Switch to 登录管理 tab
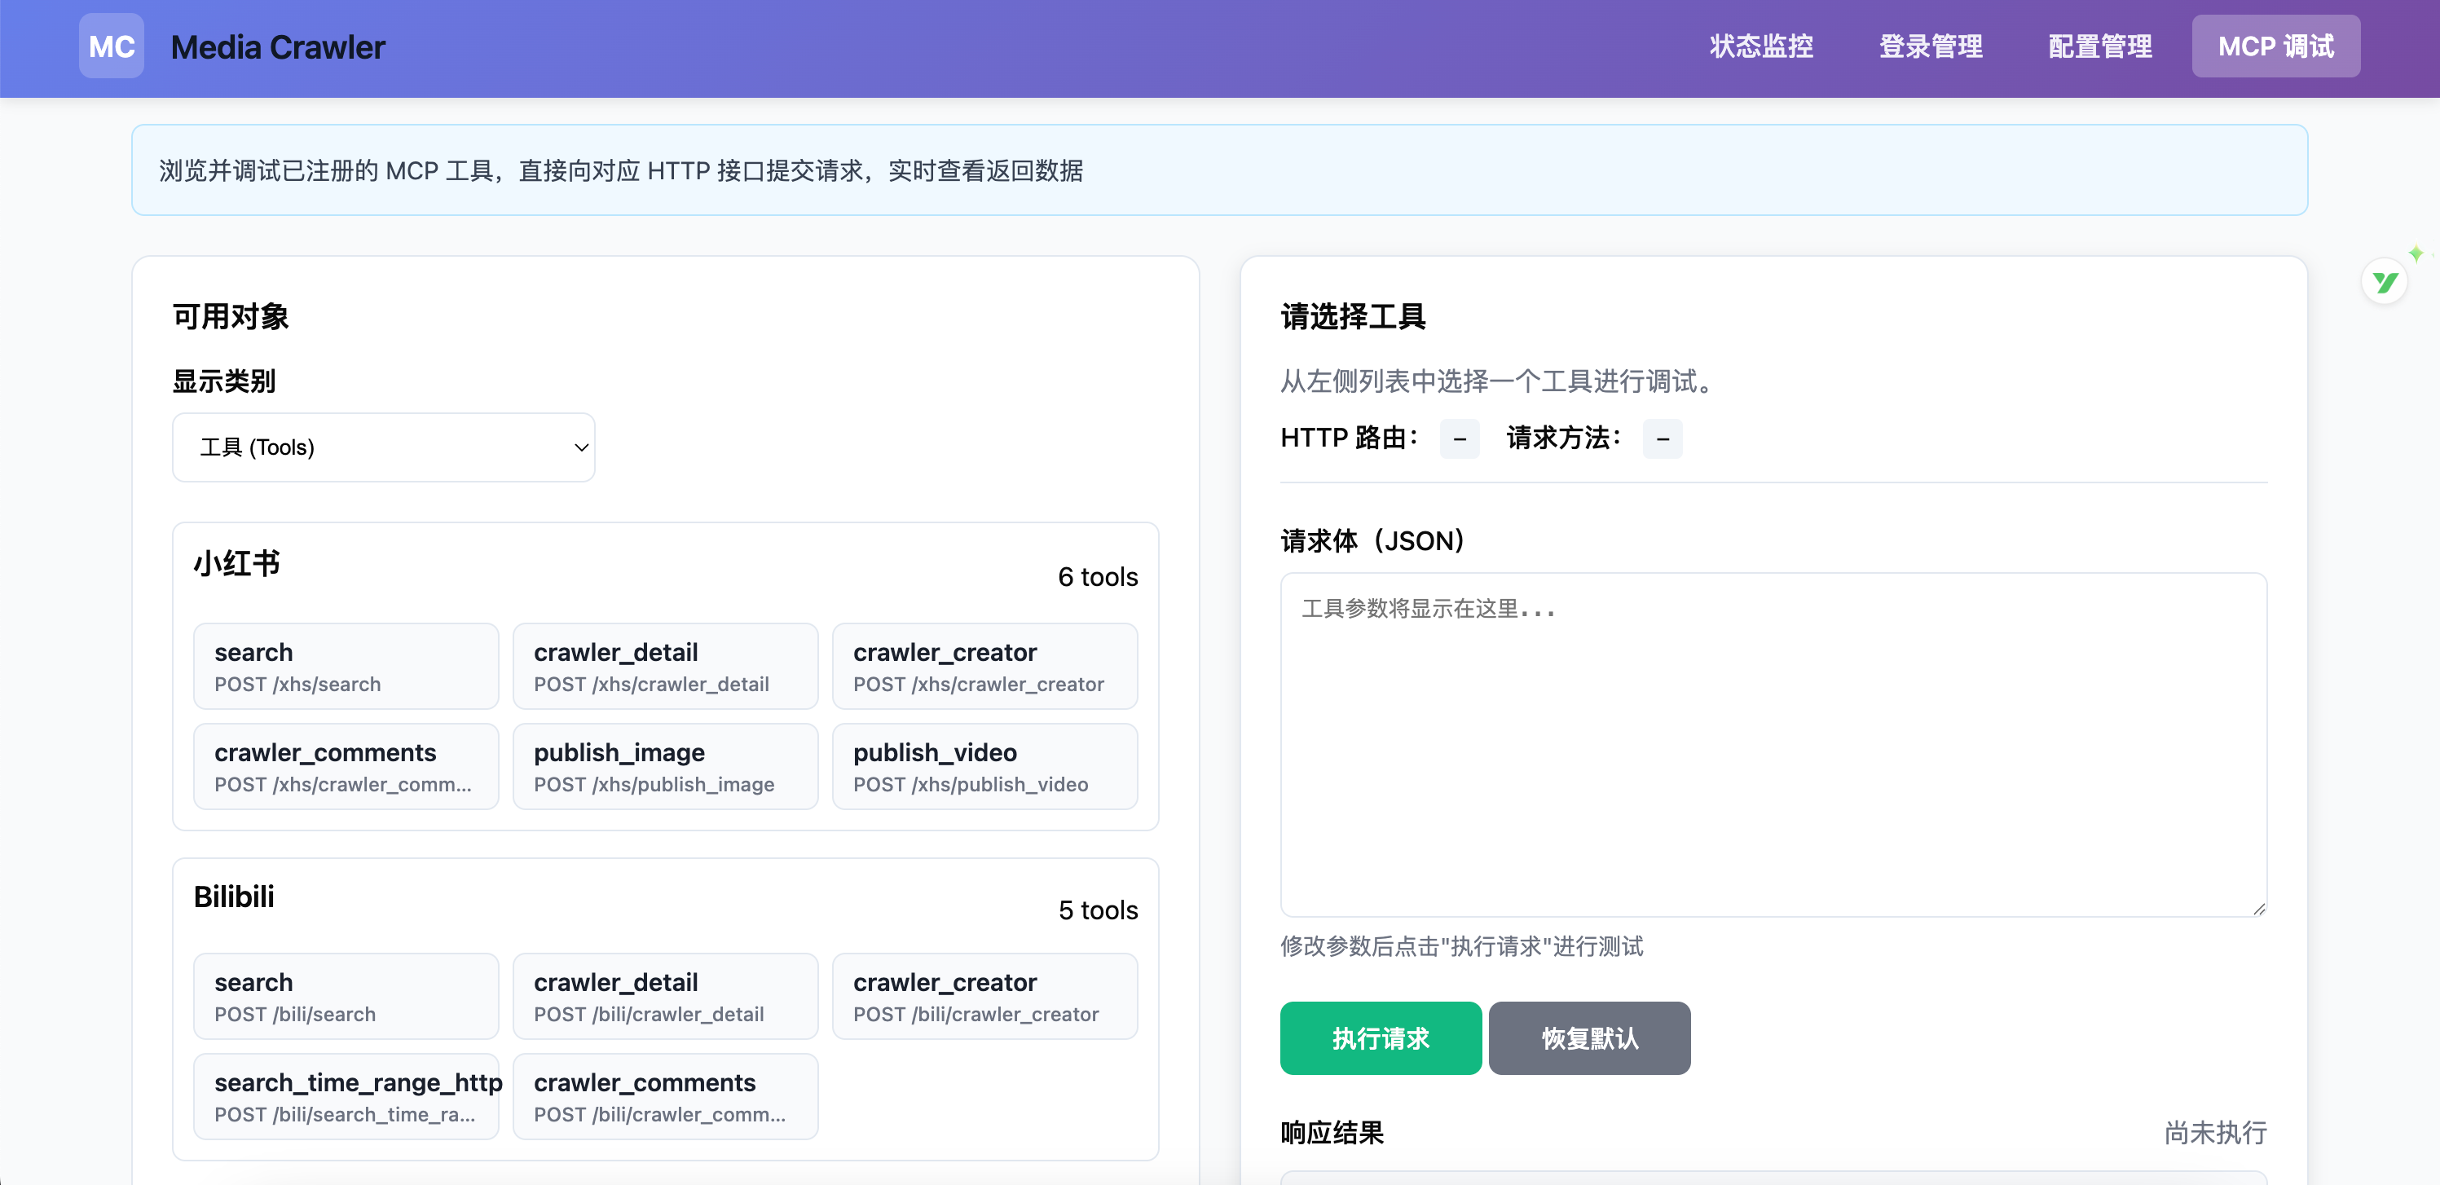 point(1931,46)
